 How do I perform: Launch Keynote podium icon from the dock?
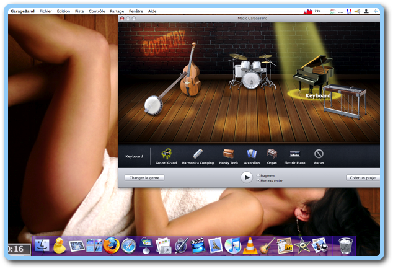coord(146,245)
